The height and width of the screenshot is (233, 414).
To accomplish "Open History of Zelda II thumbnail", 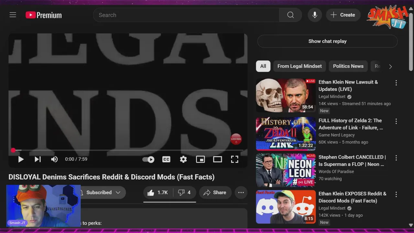I will 286,134.
